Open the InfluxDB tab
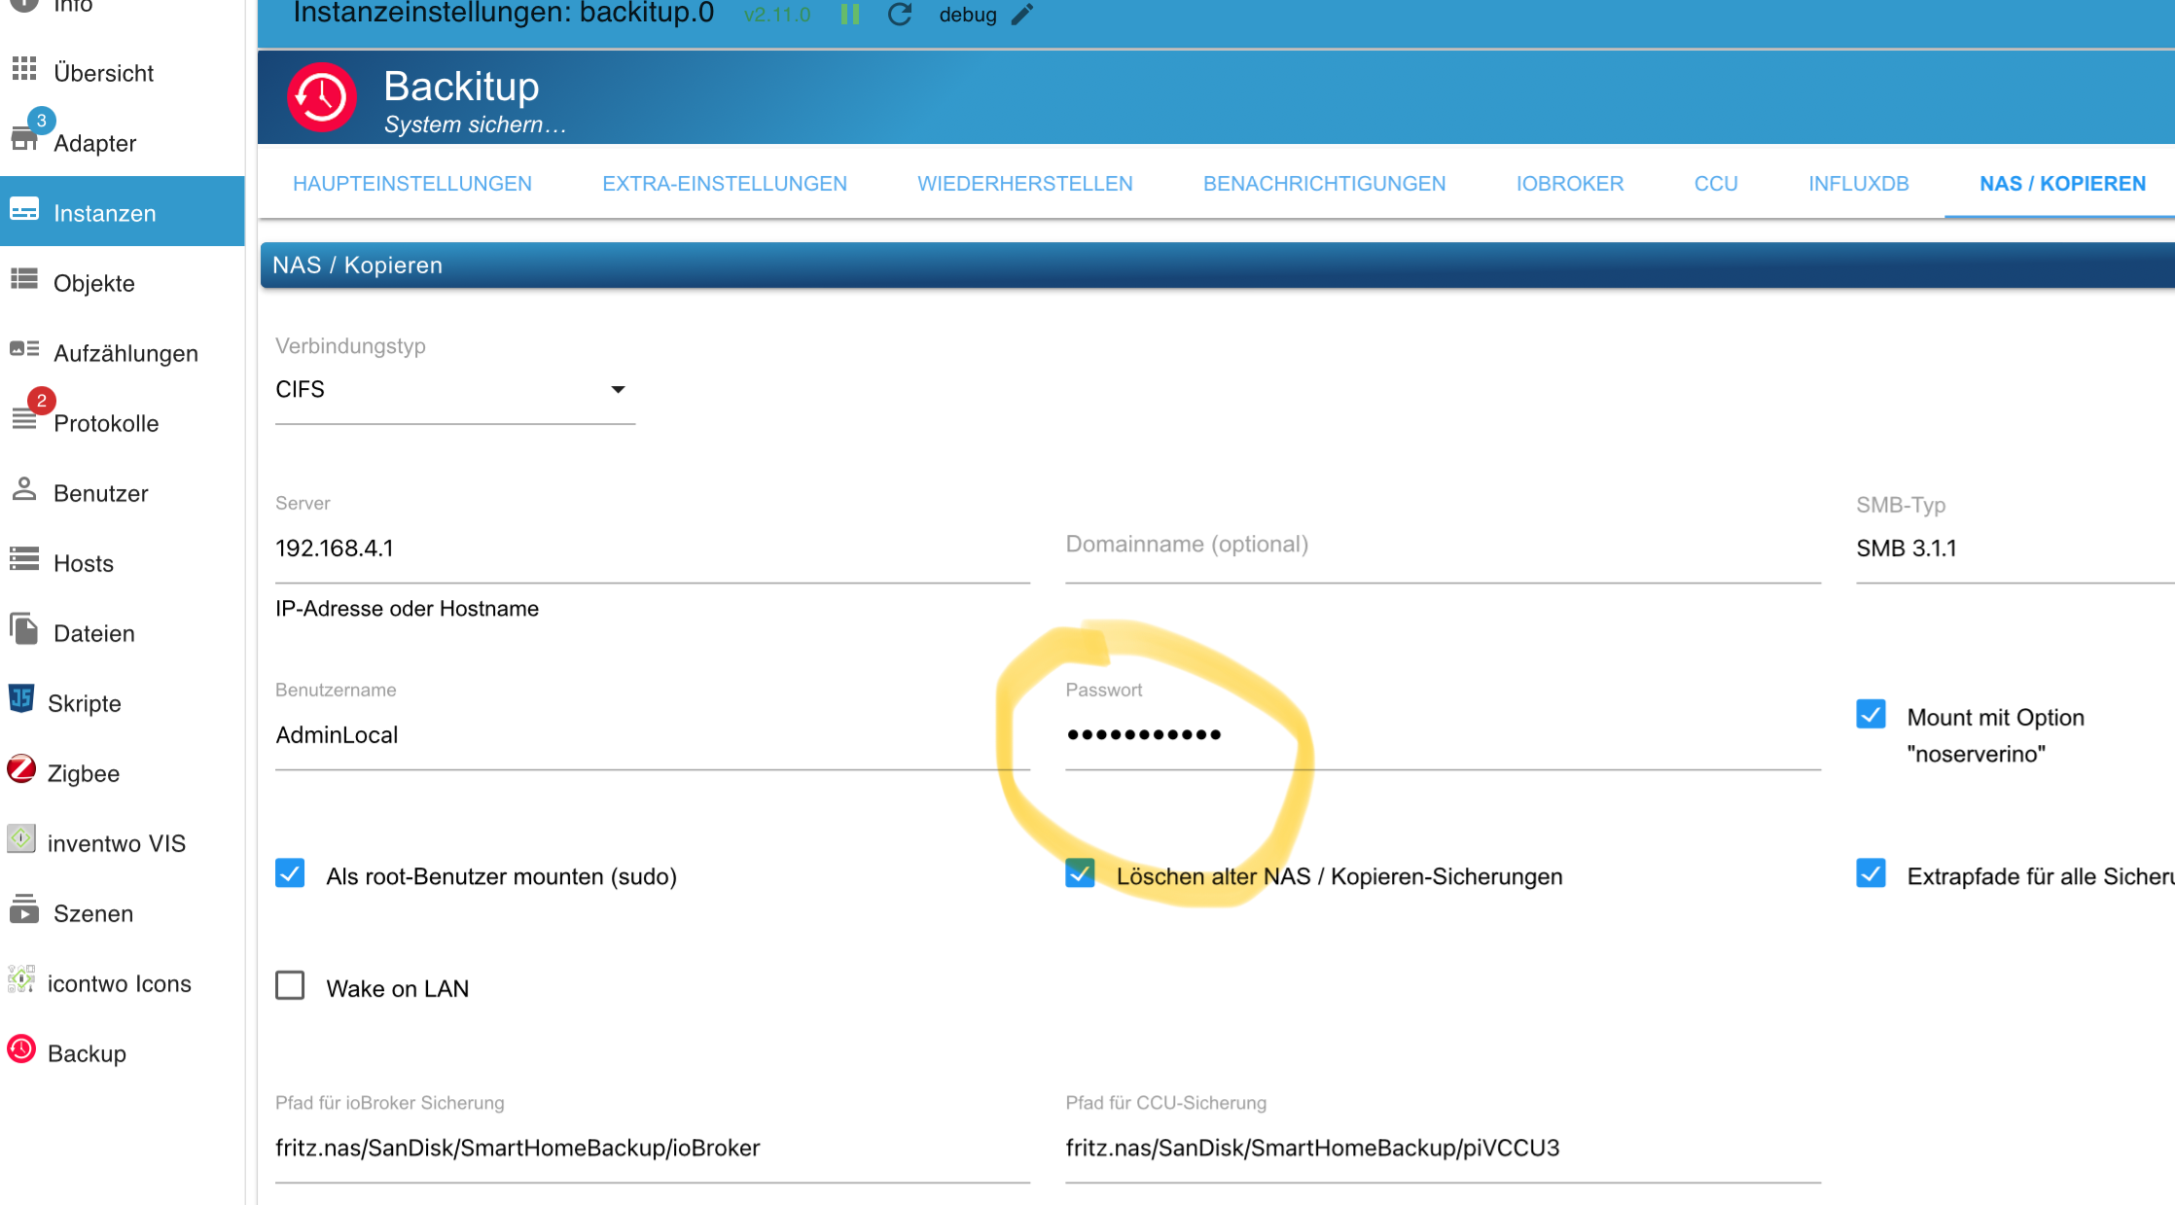This screenshot has height=1205, width=2175. point(1858,184)
